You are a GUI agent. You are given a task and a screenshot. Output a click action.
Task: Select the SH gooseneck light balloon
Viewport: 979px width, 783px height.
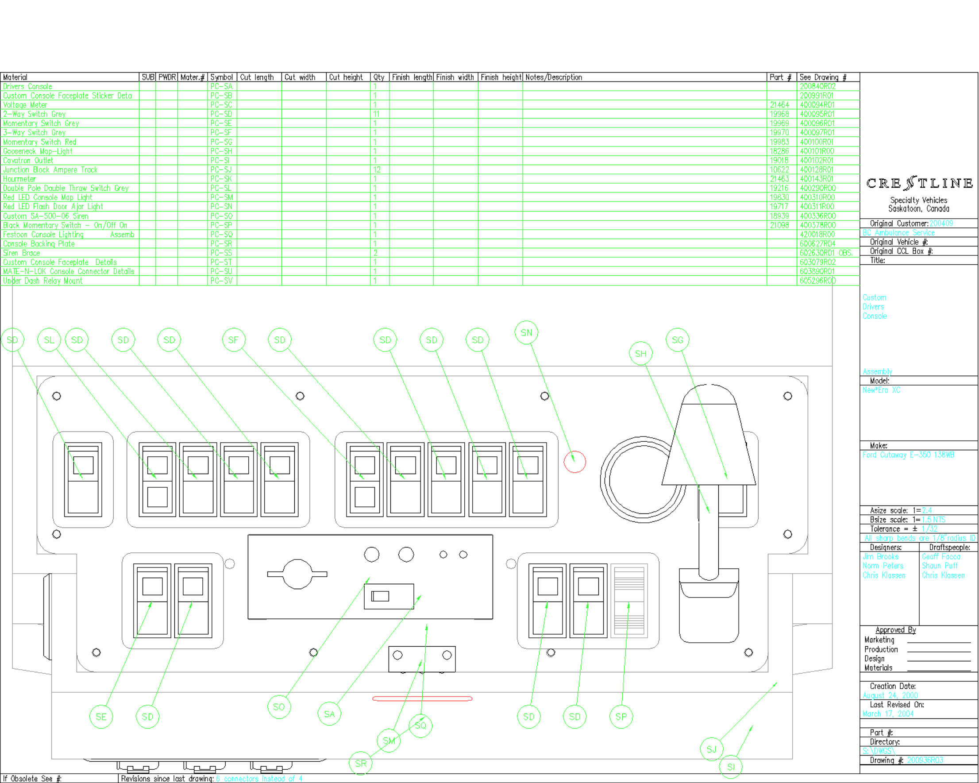click(x=641, y=353)
